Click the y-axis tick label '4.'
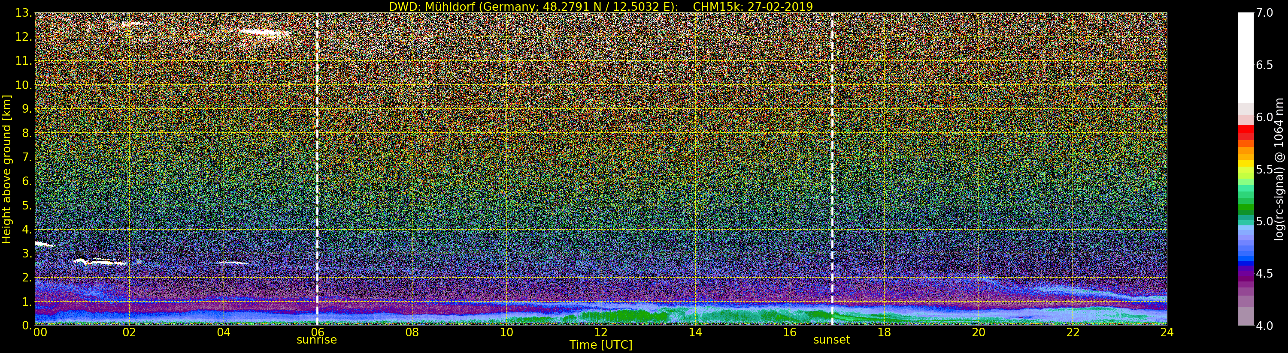This screenshot has height=353, width=1288. pos(27,230)
